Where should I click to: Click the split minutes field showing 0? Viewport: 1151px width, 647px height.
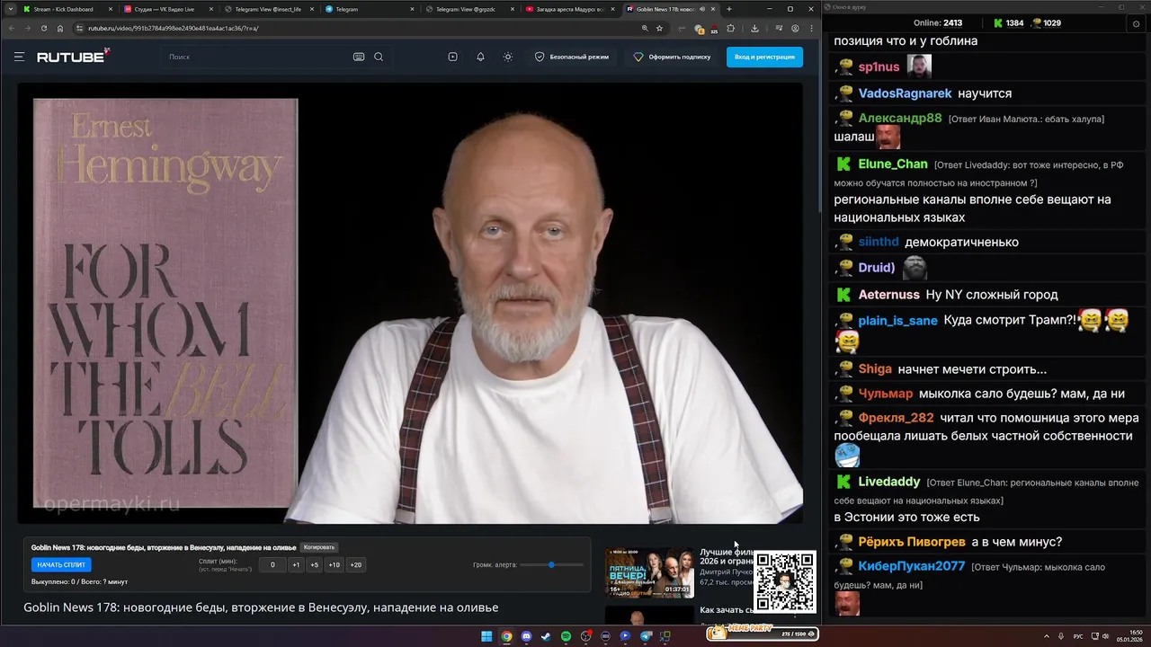click(x=272, y=564)
